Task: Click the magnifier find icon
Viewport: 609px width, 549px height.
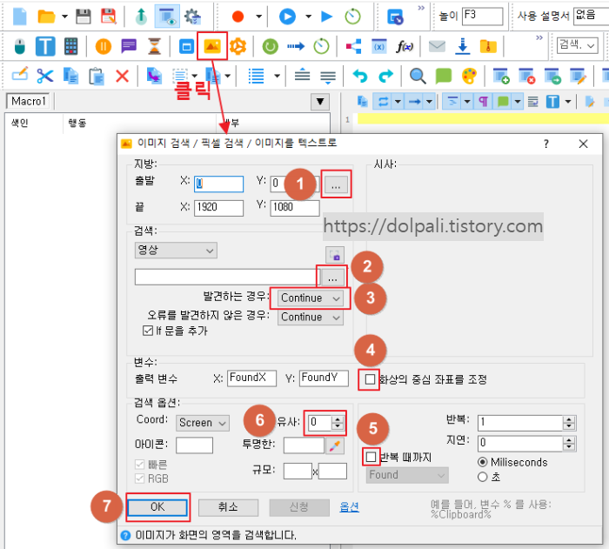Action: click(418, 76)
